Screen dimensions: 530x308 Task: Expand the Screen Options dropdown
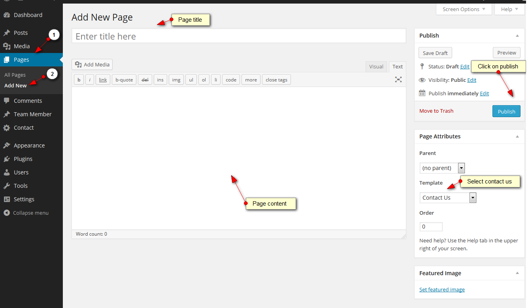click(464, 9)
